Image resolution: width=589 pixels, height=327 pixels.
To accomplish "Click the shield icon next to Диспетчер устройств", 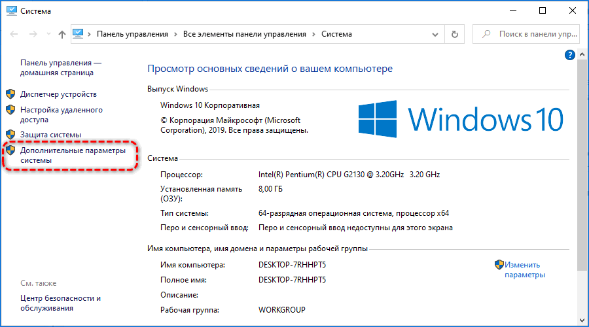I will point(10,94).
